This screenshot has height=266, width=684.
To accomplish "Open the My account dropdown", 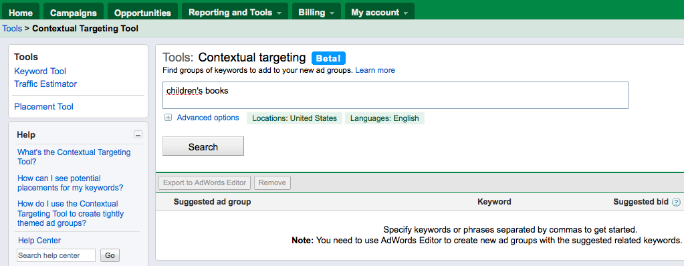I will (380, 12).
